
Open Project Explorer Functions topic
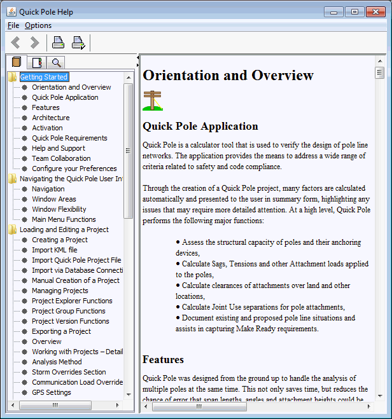pyautogui.click(x=72, y=301)
